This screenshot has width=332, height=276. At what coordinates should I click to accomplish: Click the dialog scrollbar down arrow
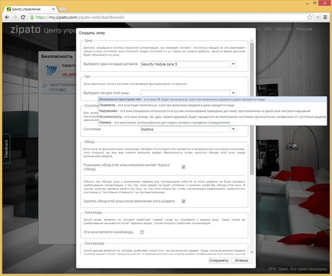pyautogui.click(x=252, y=252)
